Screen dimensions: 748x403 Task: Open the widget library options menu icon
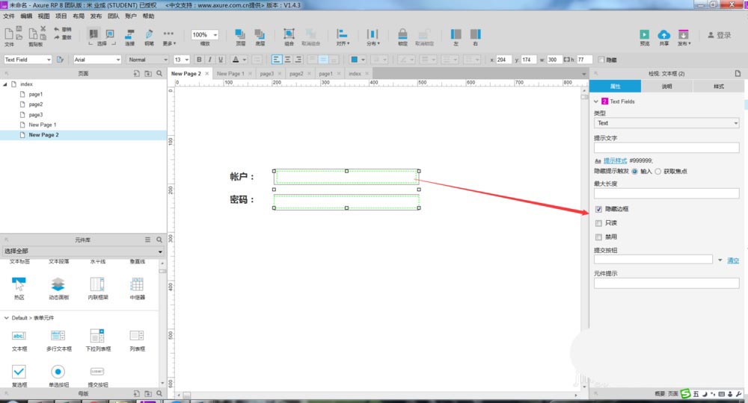[x=148, y=240]
